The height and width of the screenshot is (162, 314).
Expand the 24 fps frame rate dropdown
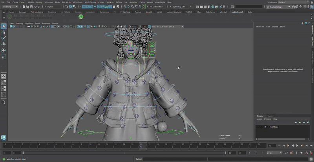(x=274, y=153)
